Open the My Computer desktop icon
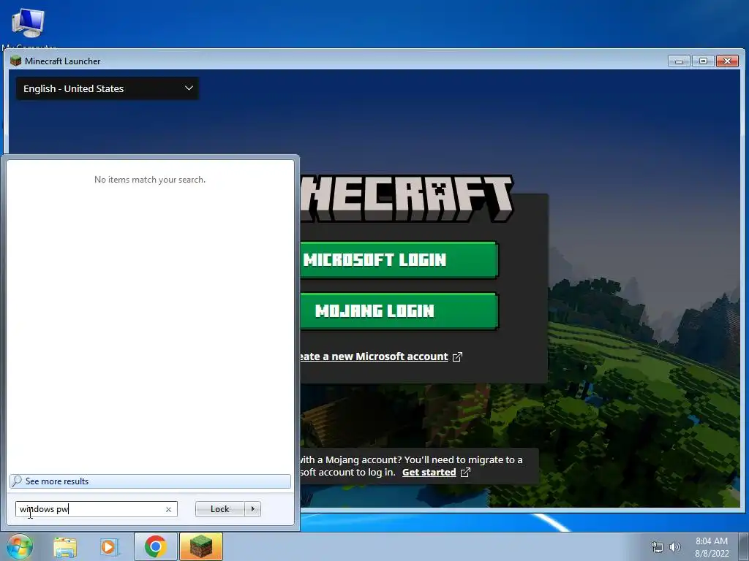749x561 pixels. point(29,27)
